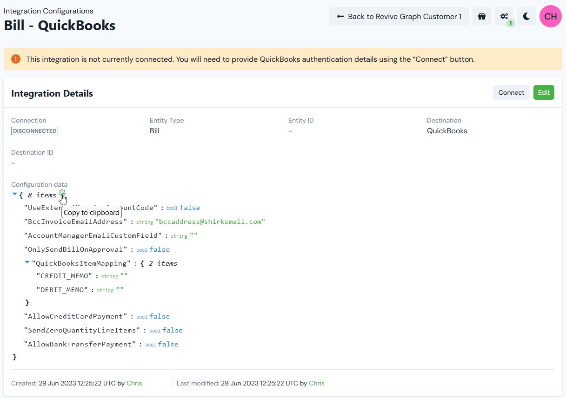Click the "8 items" count text
This screenshot has height=398, width=566.
(42, 195)
